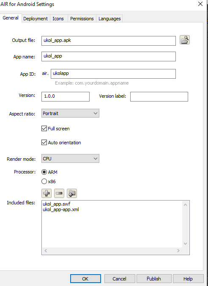Toggle the Full screen checkbox
Image resolution: width=208 pixels, height=286 pixels.
(x=44, y=129)
